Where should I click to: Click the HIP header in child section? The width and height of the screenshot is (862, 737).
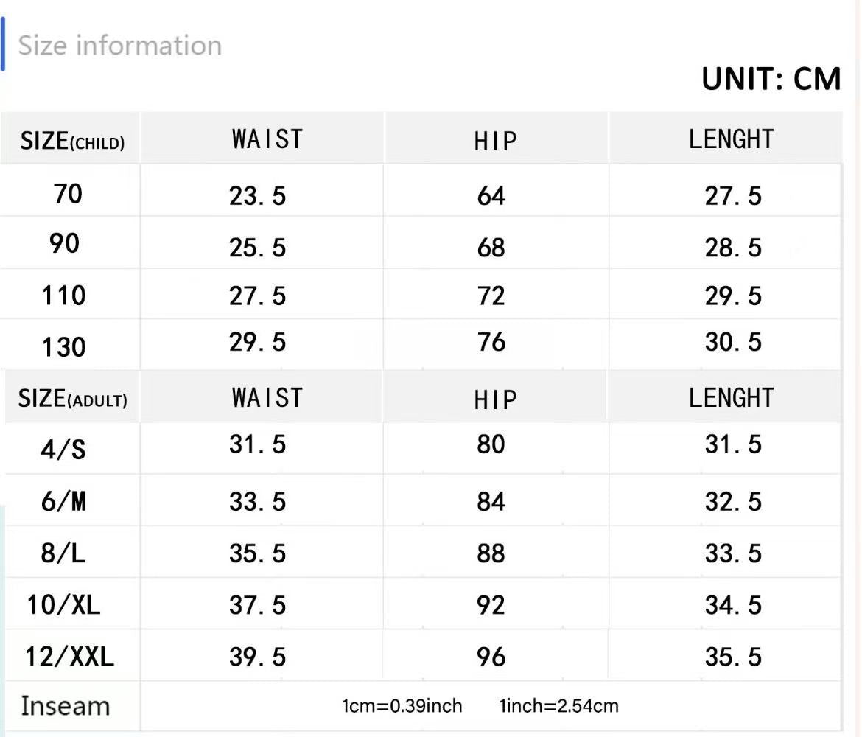coord(495,141)
